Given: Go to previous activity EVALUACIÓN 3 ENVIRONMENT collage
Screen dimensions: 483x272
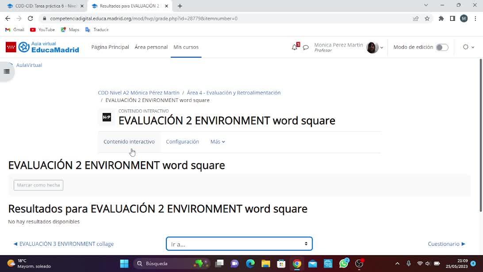Looking at the screenshot, I should (x=63, y=244).
